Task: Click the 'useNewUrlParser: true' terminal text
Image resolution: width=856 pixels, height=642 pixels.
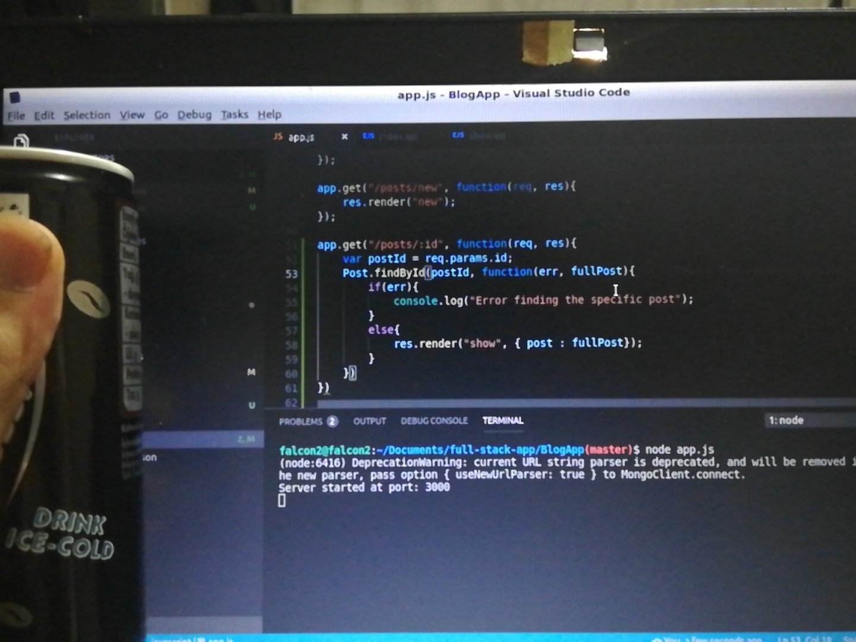Action: pyautogui.click(x=520, y=474)
